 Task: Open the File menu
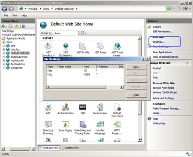click(x=6, y=15)
